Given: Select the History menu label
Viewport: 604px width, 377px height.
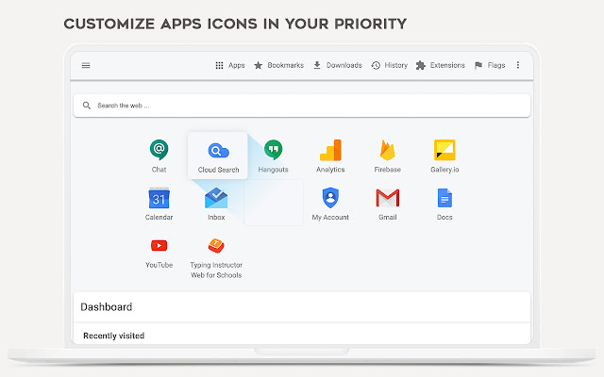Looking at the screenshot, I should (396, 65).
